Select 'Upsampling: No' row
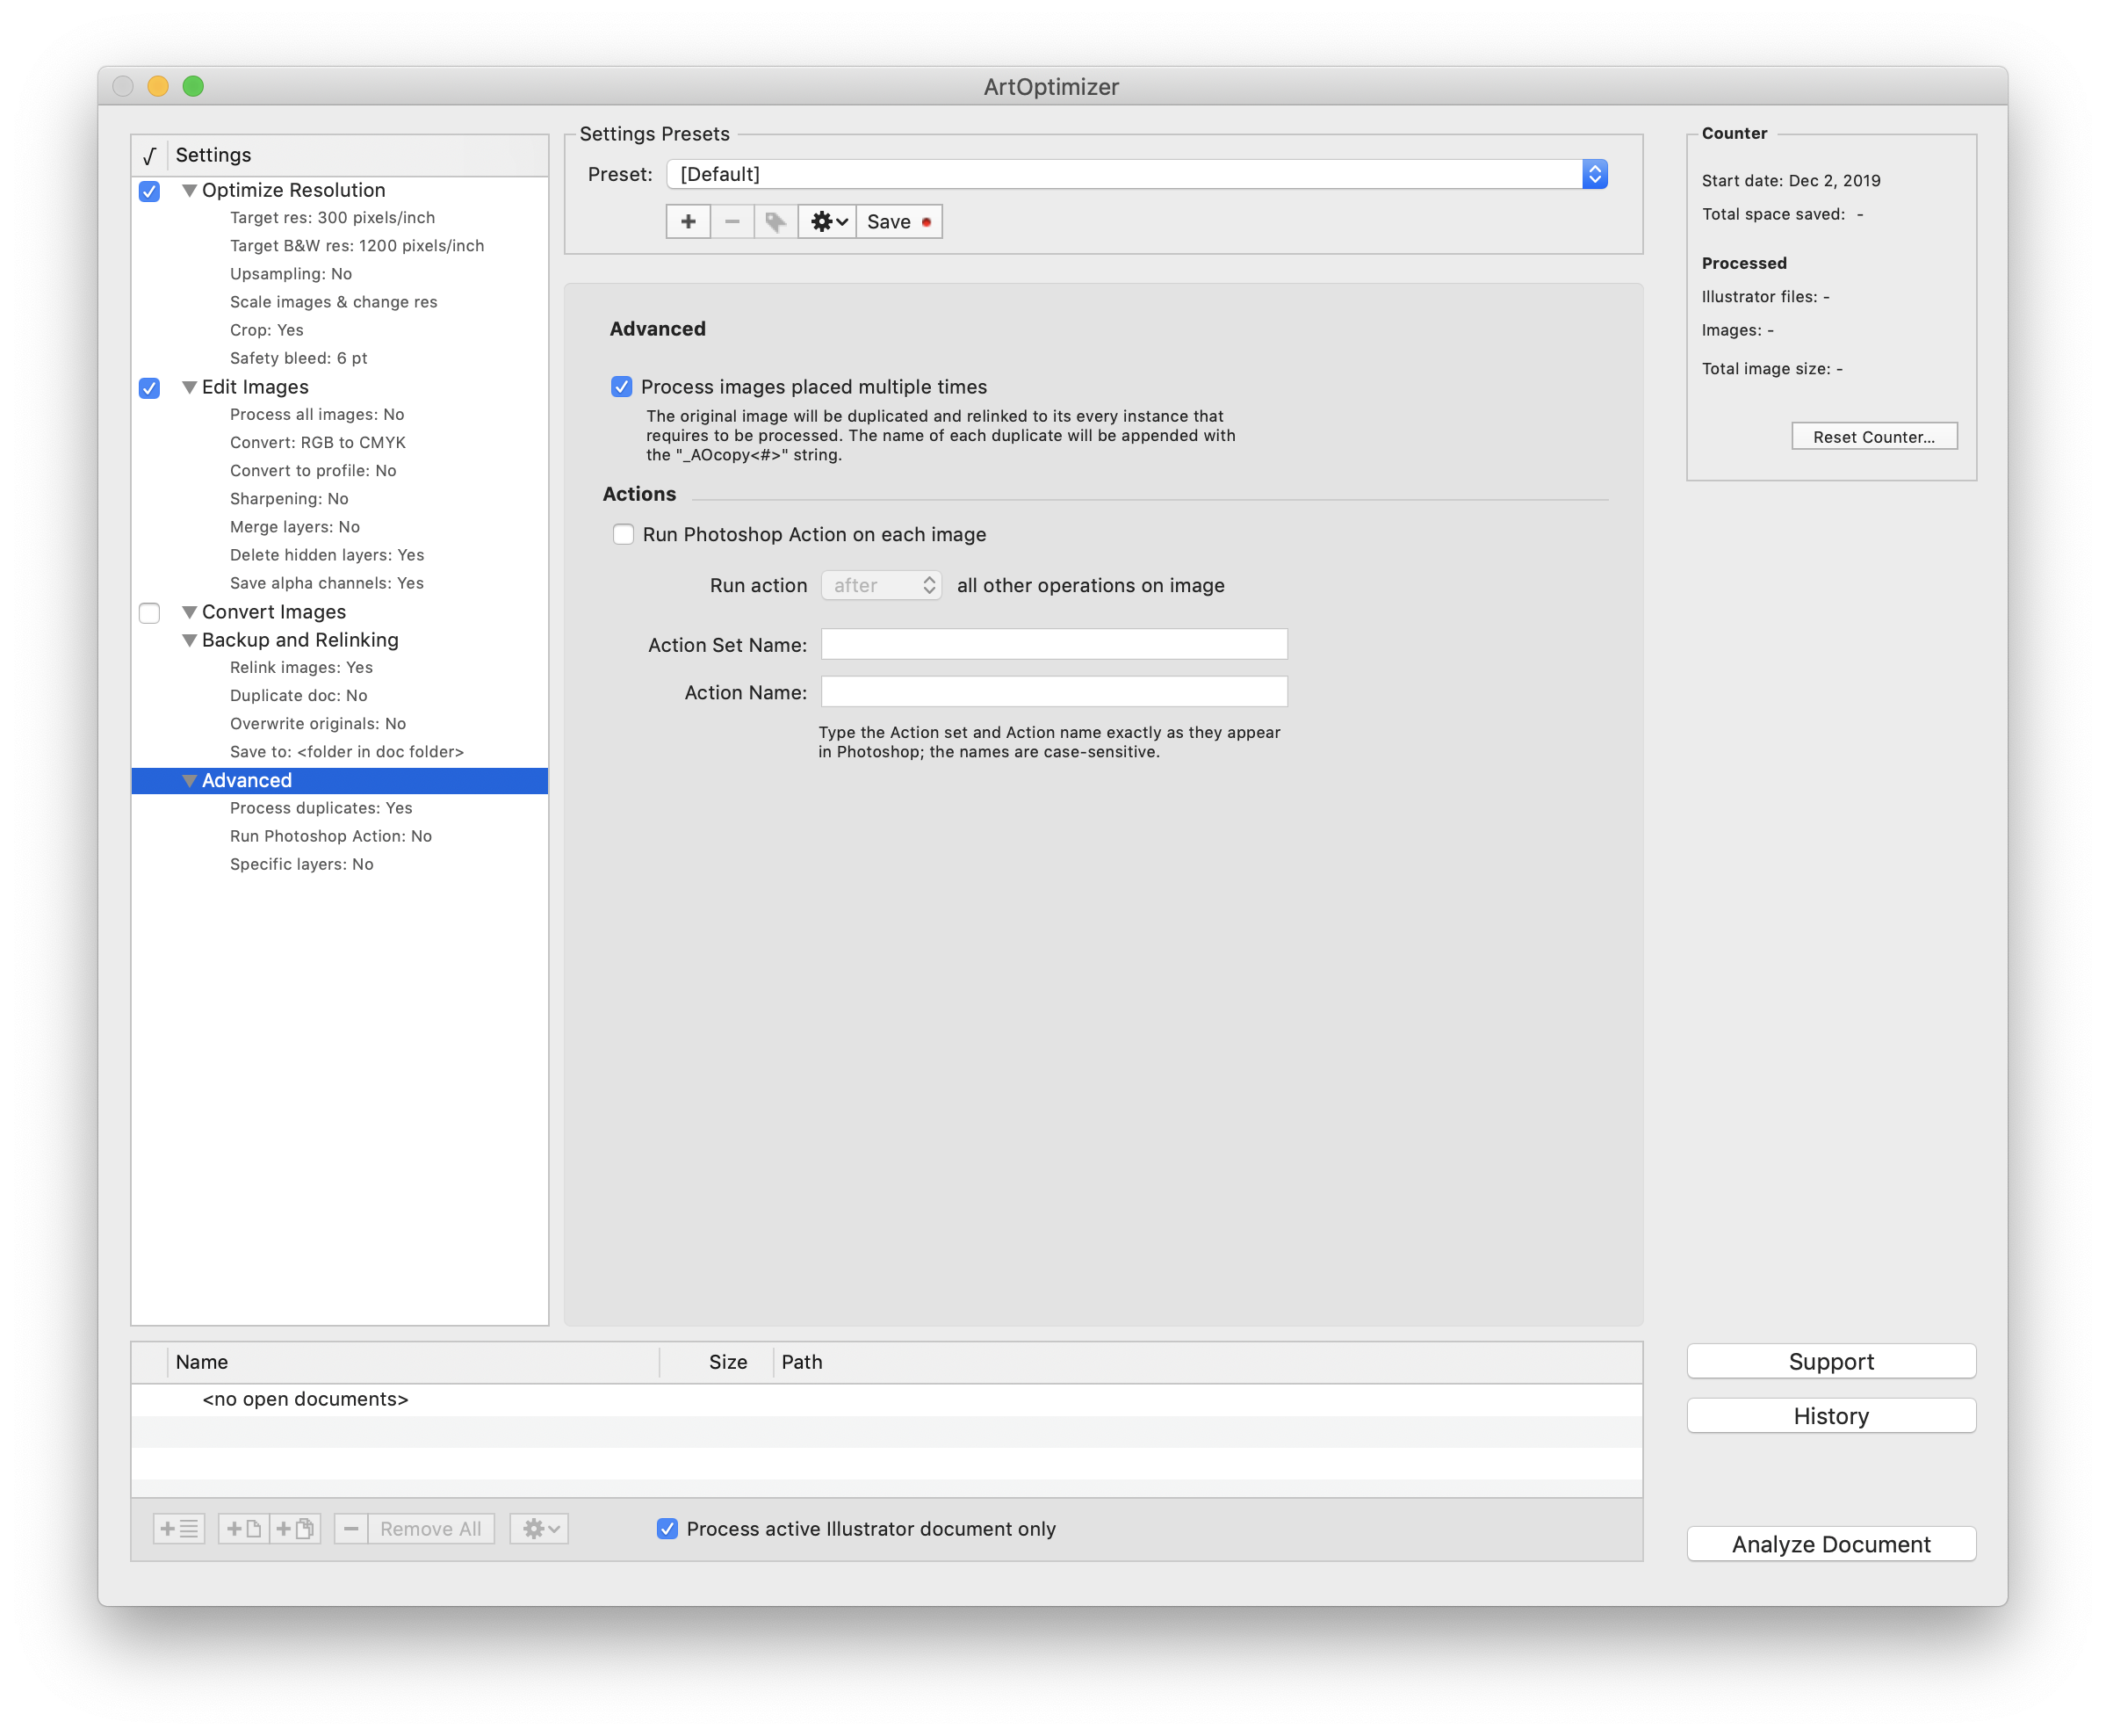This screenshot has width=2106, height=1736. [x=340, y=274]
